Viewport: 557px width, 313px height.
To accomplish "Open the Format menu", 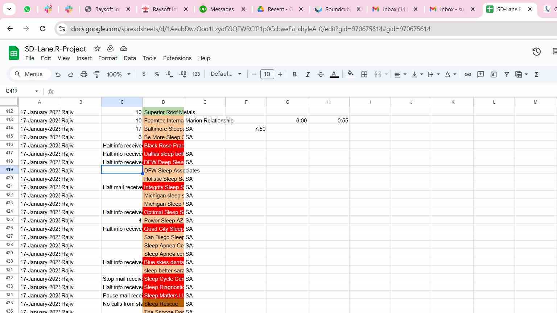I will [108, 58].
